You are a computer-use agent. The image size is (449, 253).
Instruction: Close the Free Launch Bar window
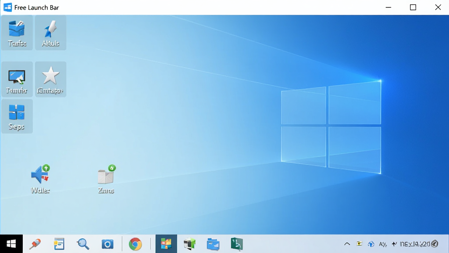tap(438, 7)
